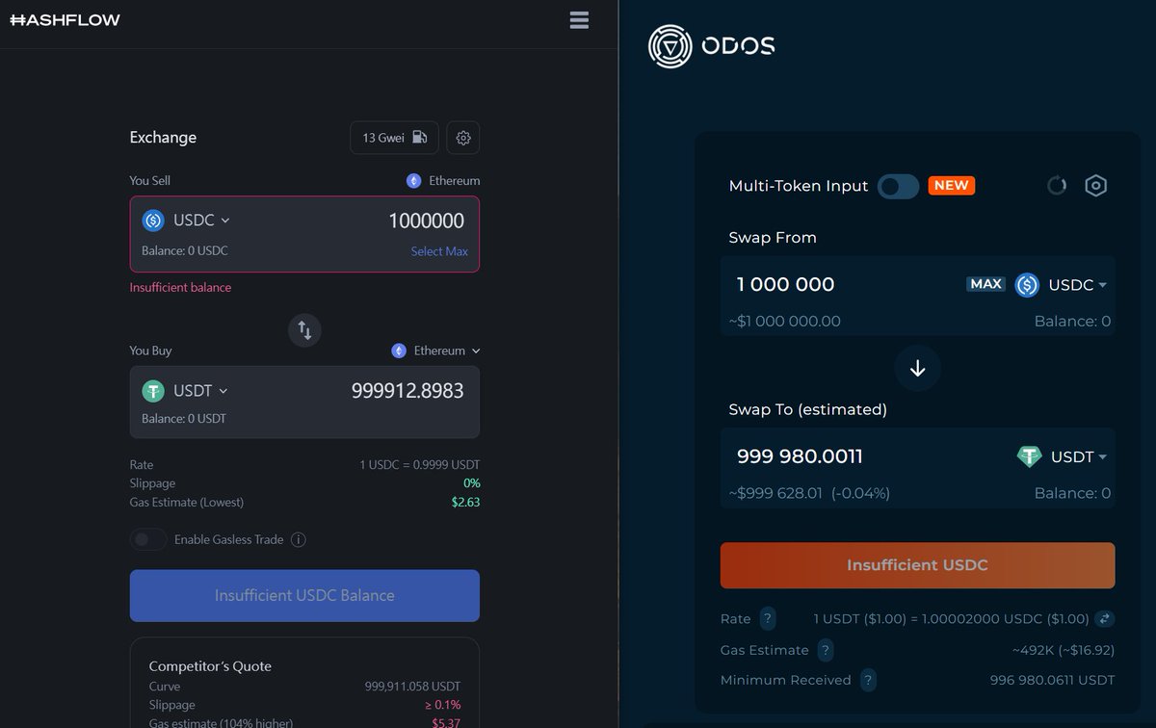Viewport: 1156px width, 728px height.
Task: Click the Hashflow USDT coin icon
Action: tap(153, 391)
